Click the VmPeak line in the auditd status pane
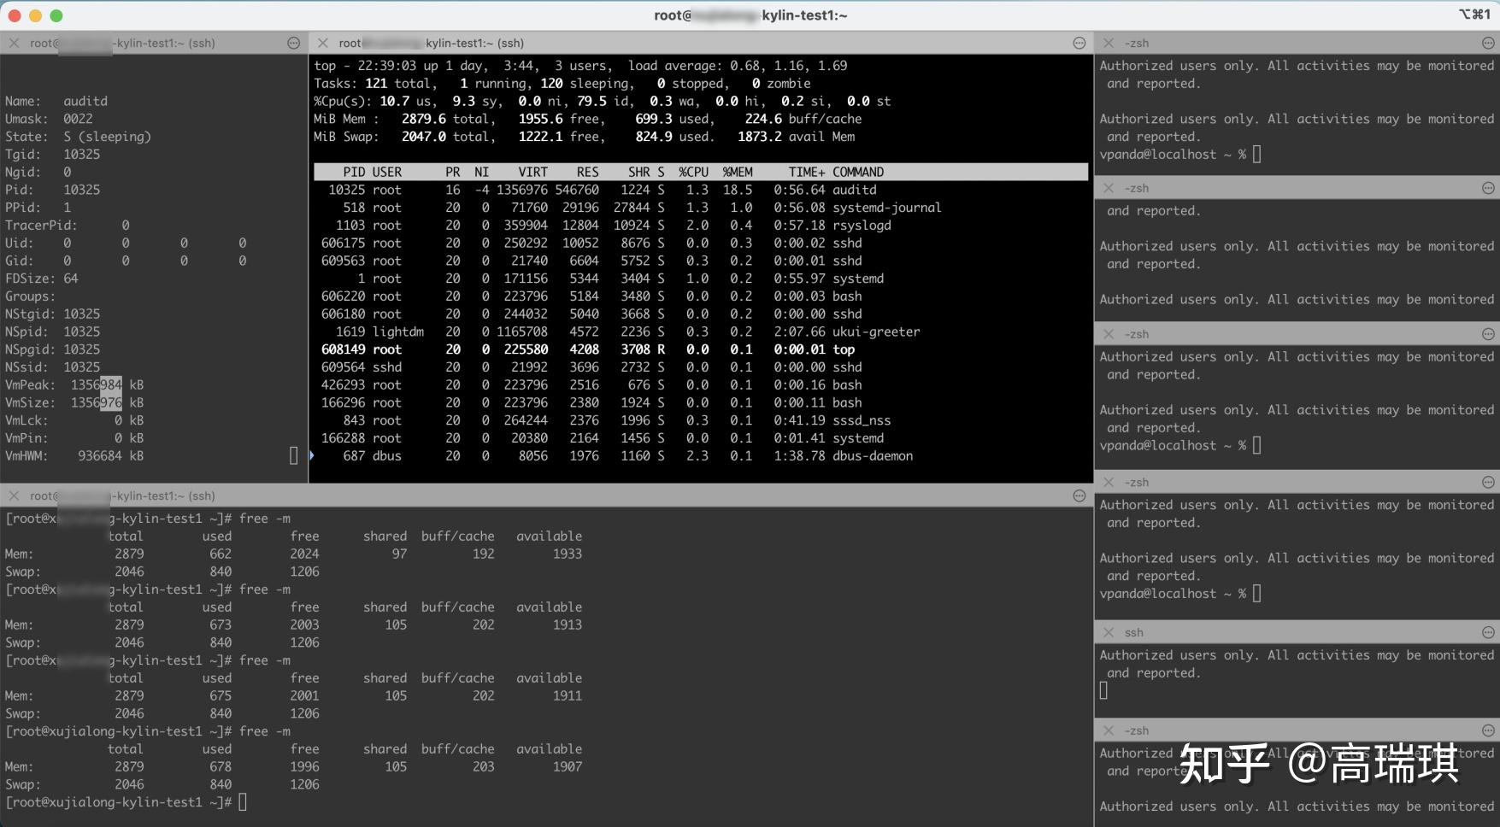 click(74, 384)
